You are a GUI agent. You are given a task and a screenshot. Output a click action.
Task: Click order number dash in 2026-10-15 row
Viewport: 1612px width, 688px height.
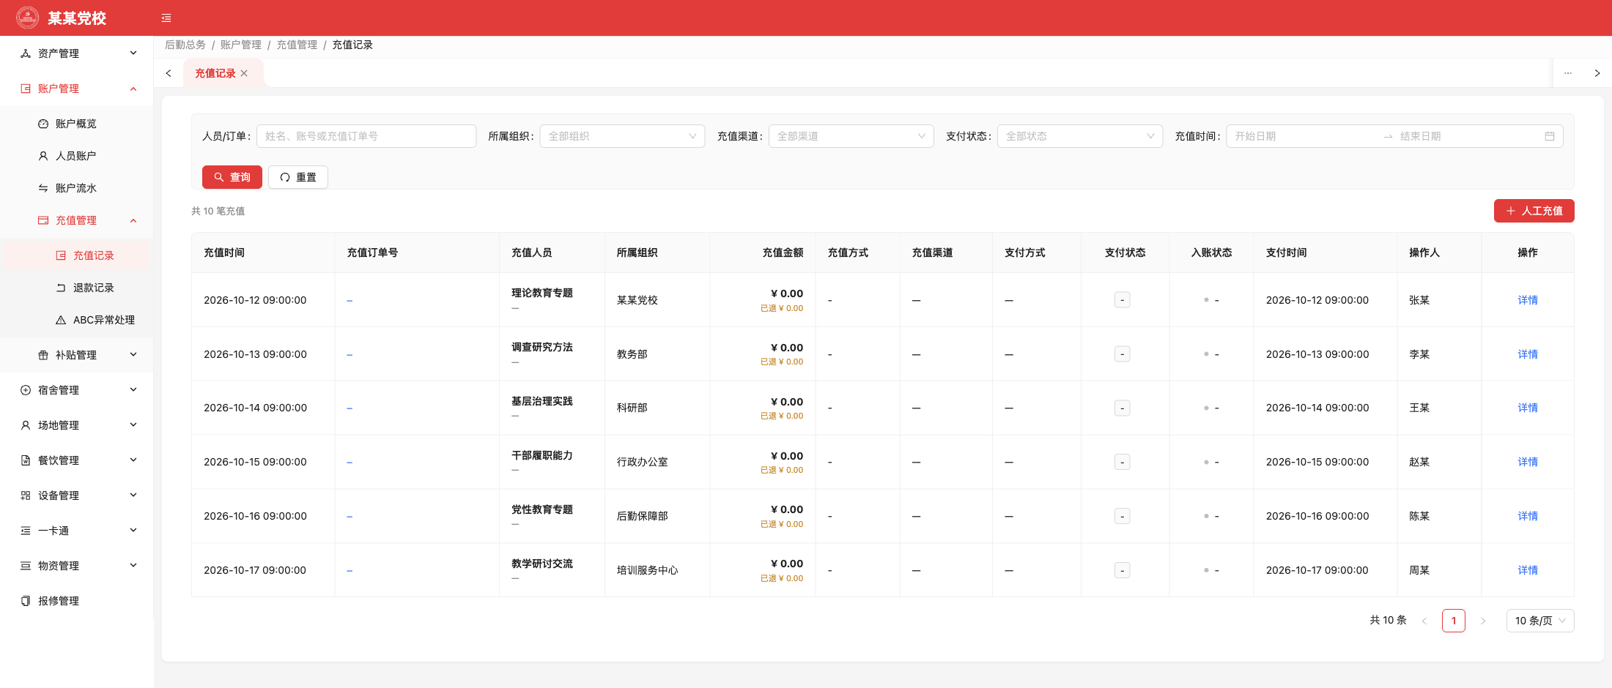(x=350, y=463)
